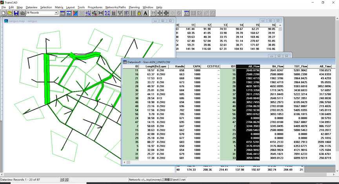Click the pie chart theme icon

pyautogui.click(x=94, y=13)
